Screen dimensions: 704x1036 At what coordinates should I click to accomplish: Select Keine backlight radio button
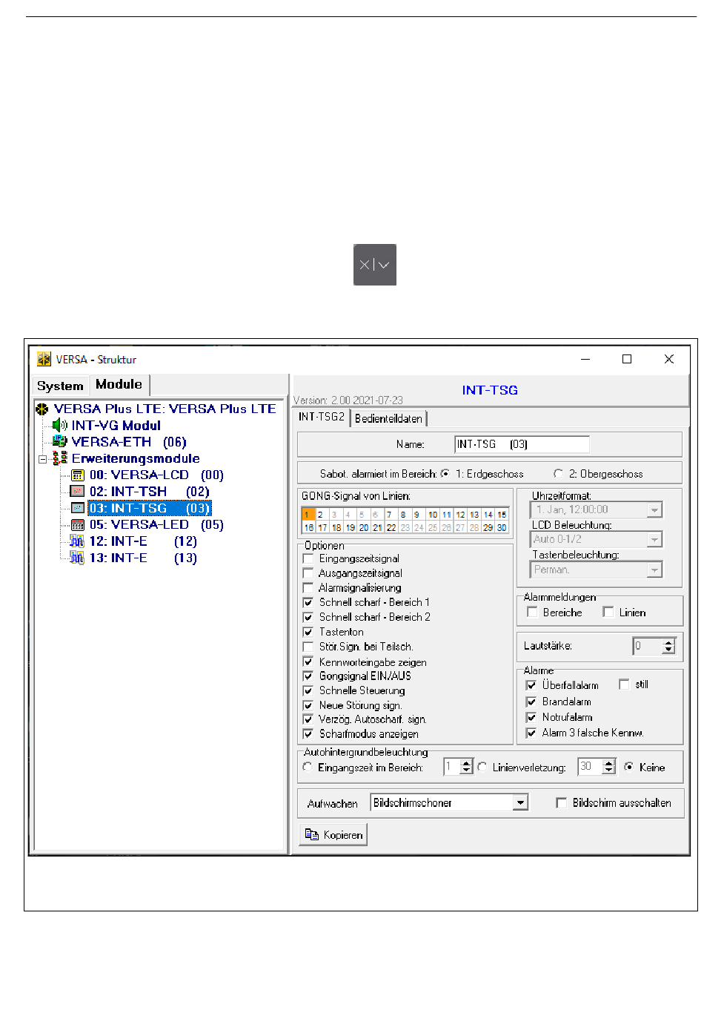[629, 768]
